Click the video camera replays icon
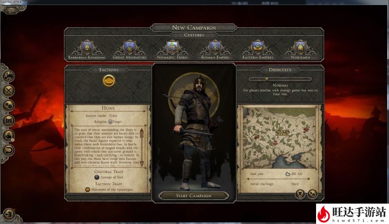 click(9, 136)
